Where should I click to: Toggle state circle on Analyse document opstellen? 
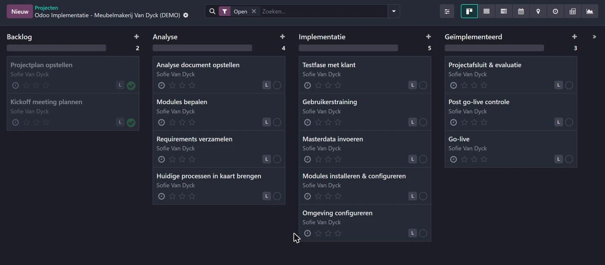click(277, 85)
